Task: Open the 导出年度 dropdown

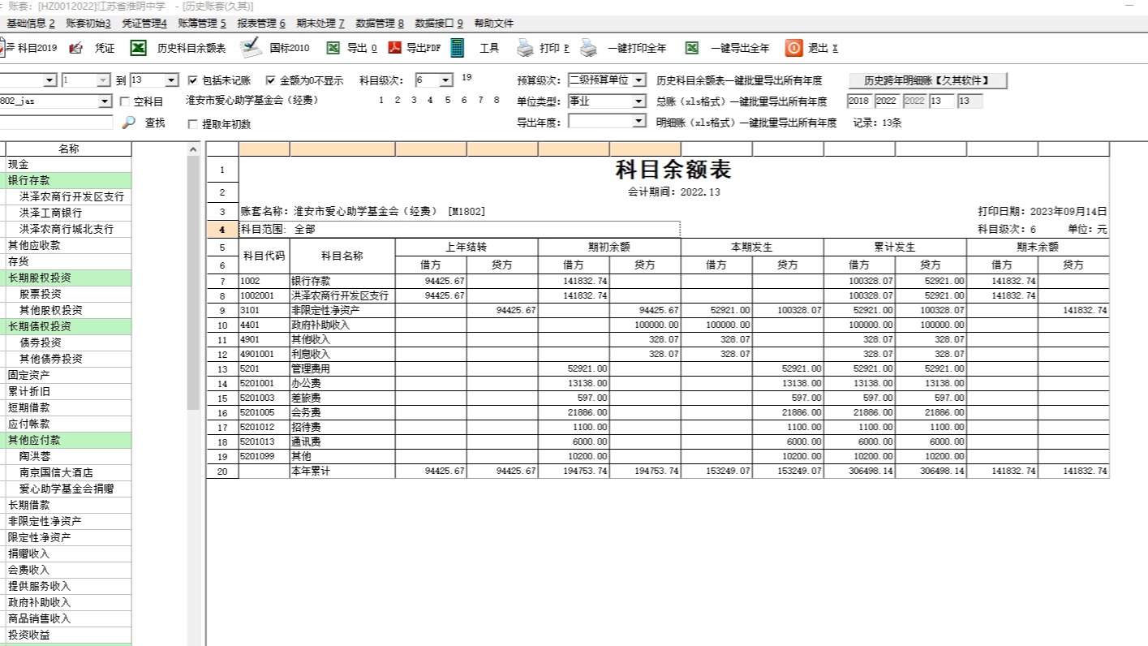Action: [x=638, y=121]
